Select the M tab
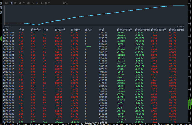The width and height of the screenshot is (192, 125). pyautogui.click(x=37, y=3)
